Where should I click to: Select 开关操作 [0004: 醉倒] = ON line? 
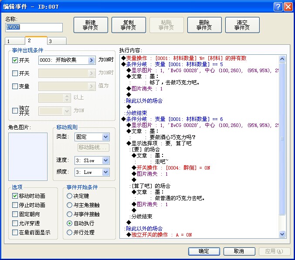coord(171,168)
